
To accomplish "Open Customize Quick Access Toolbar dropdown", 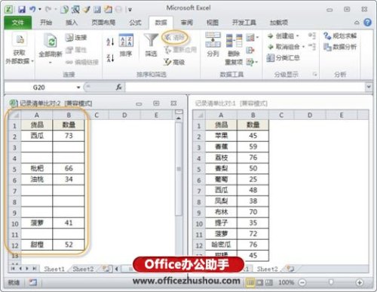I will point(130,10).
